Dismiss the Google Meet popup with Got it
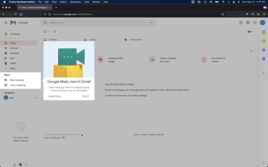 tap(85, 96)
